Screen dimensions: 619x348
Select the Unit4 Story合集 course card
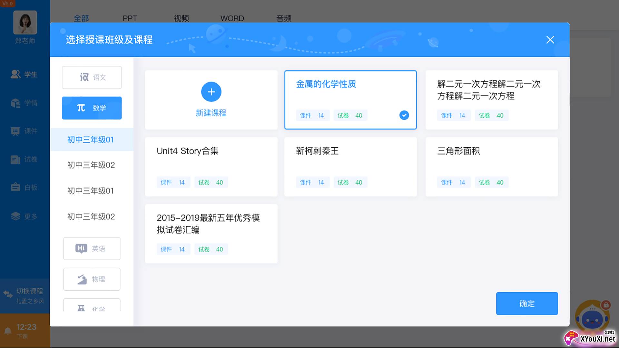pos(211,167)
